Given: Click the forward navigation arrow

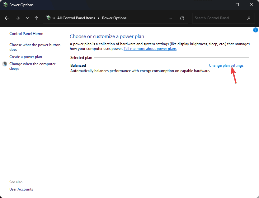Looking at the screenshot, I should tap(18, 18).
